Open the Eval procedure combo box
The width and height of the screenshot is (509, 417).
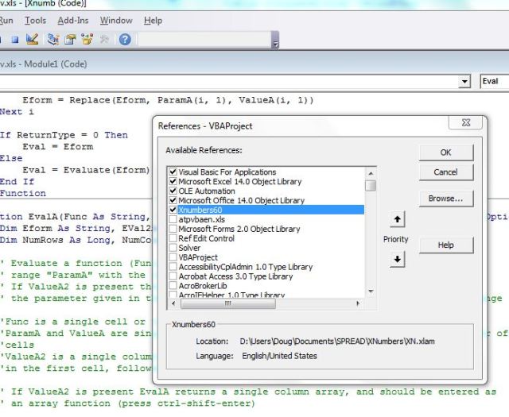[495, 81]
